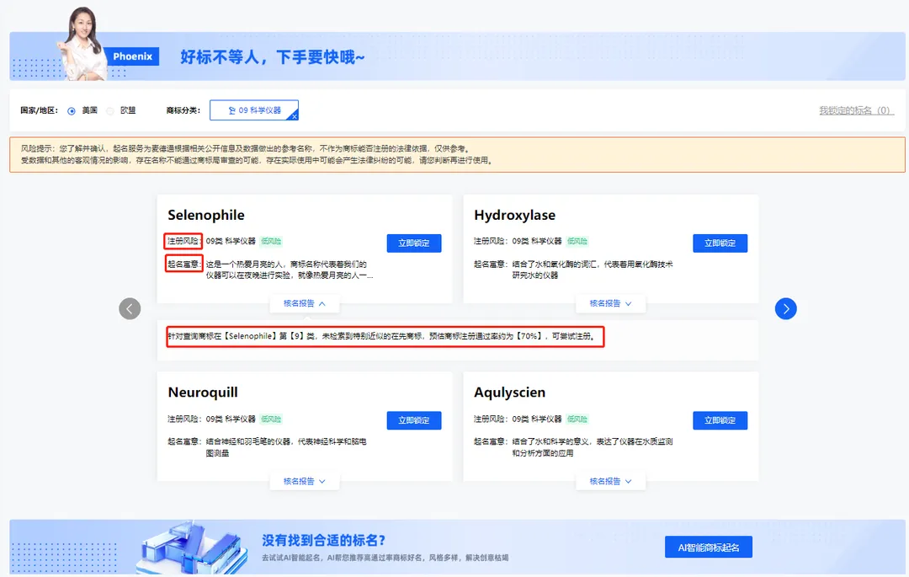Collapse the Selenophile 核名报告 panel
The height and width of the screenshot is (577, 909).
click(x=305, y=303)
